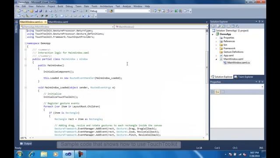The image size is (280, 158).
Task: Collapse the MainWindow.xaml tree node
Action: [x=216, y=59]
